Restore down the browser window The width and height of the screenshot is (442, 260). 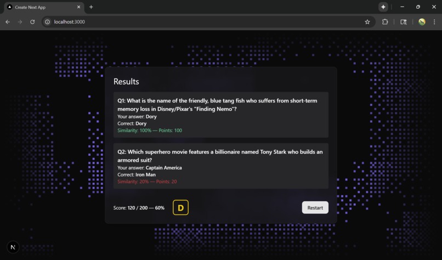click(418, 7)
